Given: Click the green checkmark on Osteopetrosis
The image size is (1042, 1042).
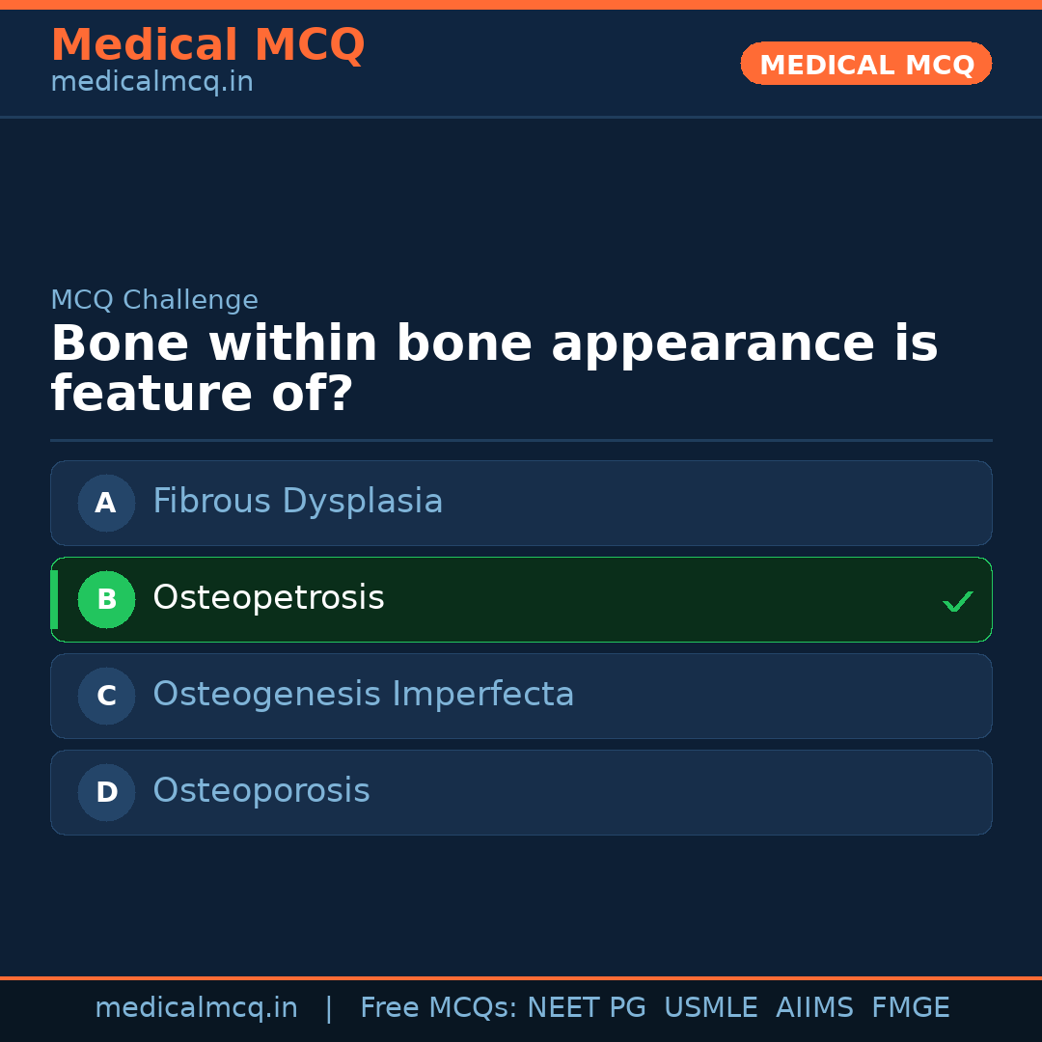Looking at the screenshot, I should click(x=957, y=601).
